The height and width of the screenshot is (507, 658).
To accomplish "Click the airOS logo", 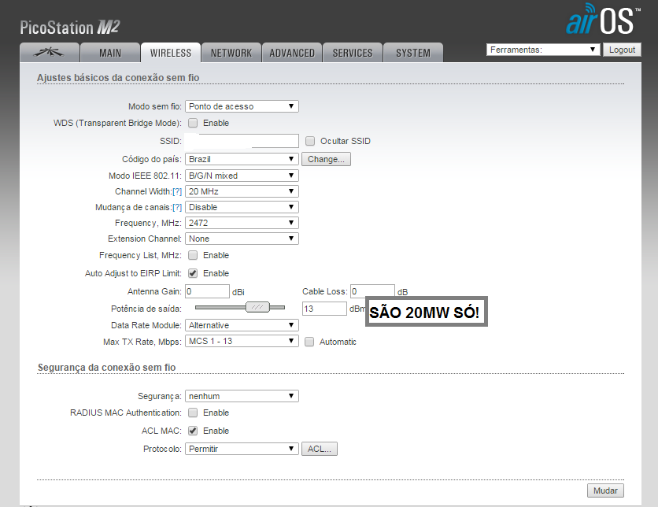I will click(603, 20).
